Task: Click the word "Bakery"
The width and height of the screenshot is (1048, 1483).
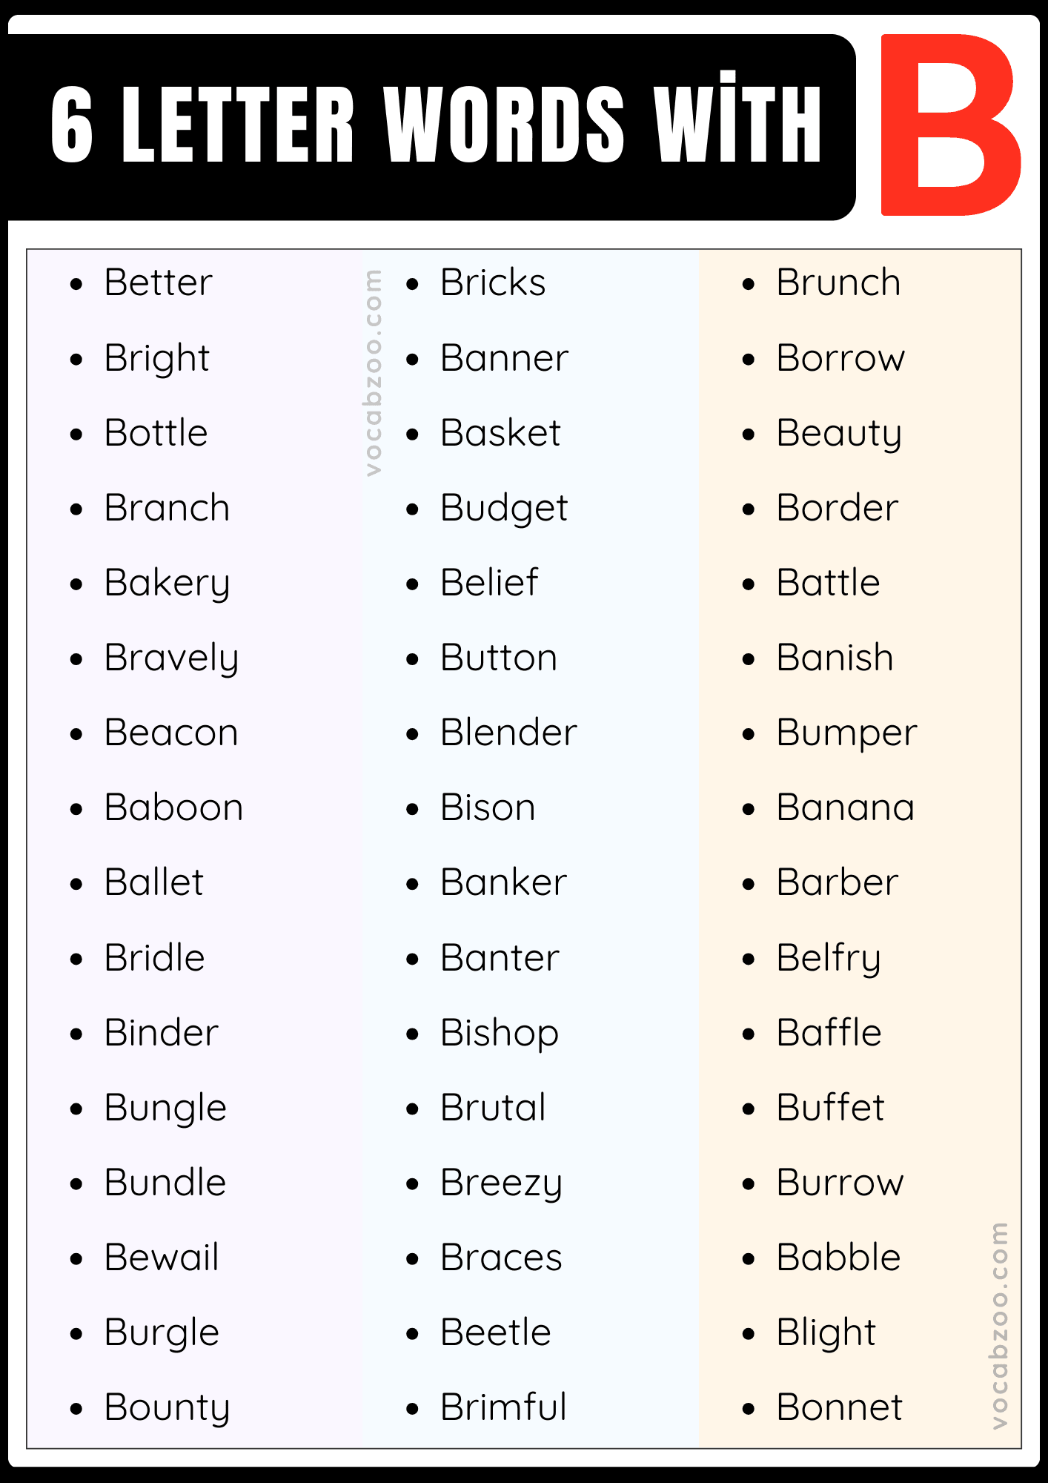Action: click(167, 583)
